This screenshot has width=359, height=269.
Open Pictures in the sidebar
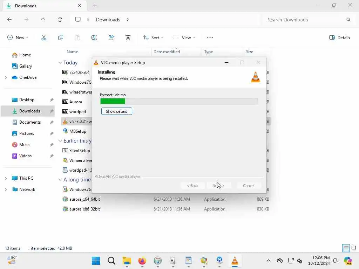pyautogui.click(x=27, y=133)
